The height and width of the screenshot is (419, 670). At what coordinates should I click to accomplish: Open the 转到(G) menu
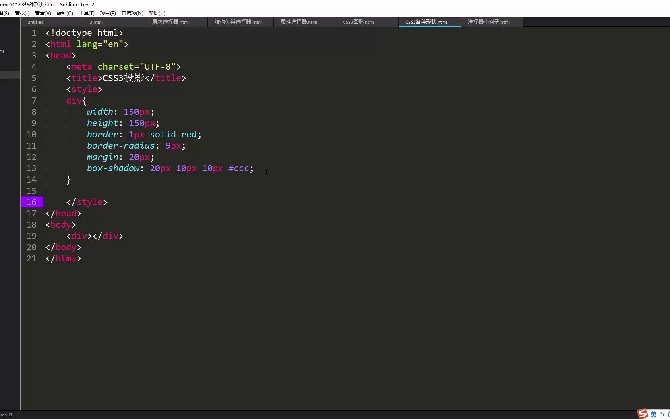coord(65,13)
